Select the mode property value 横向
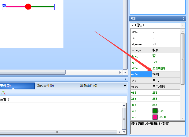This screenshot has height=137, width=189. point(166,75)
